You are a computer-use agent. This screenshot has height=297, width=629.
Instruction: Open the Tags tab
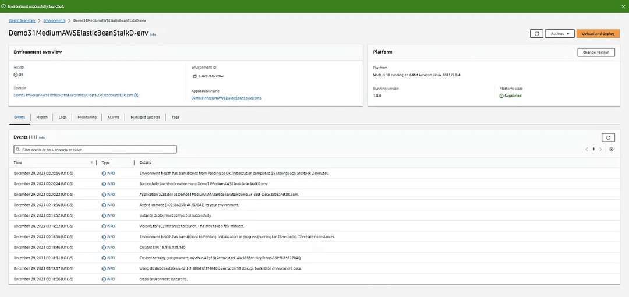[175, 117]
